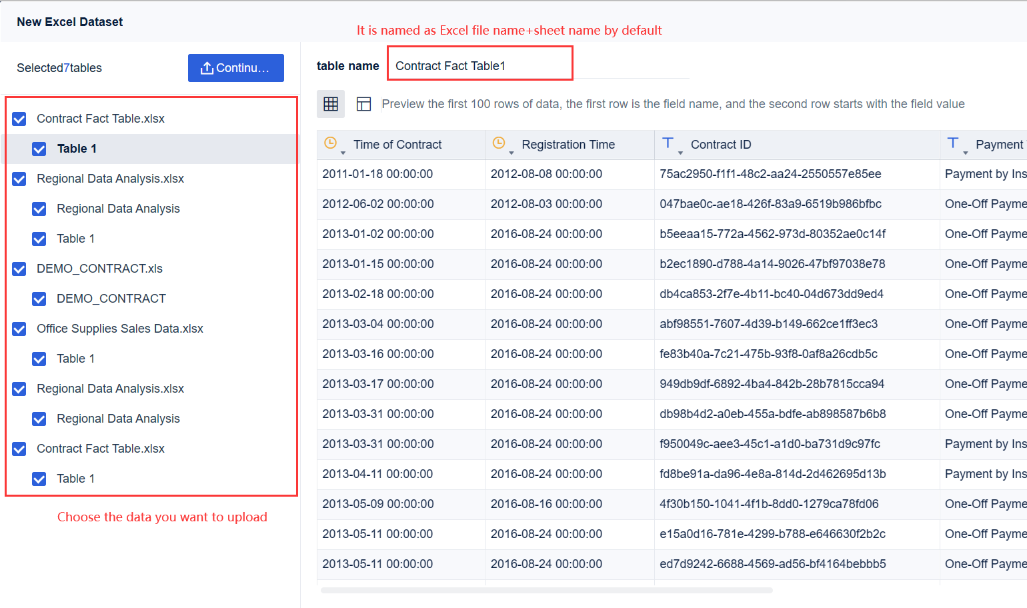The image size is (1027, 608).
Task: Uncheck Table 1 under Office Supplies Sales Data.xlsx
Action: [39, 359]
